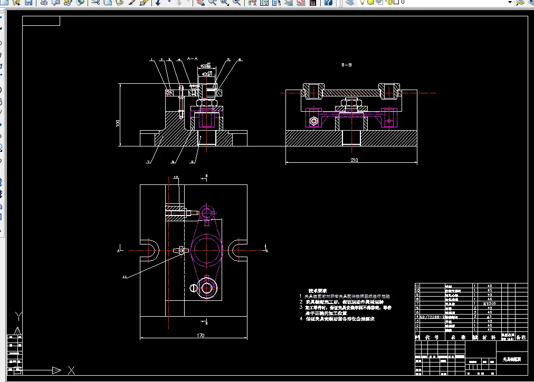This screenshot has width=534, height=382.
Task: Open the Help question mark icon
Action: click(328, 2)
